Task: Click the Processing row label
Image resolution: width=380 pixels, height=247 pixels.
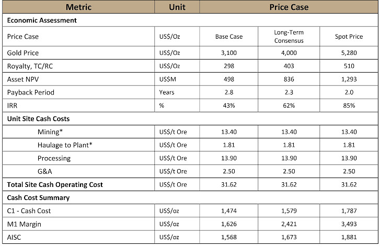Action: (54, 158)
